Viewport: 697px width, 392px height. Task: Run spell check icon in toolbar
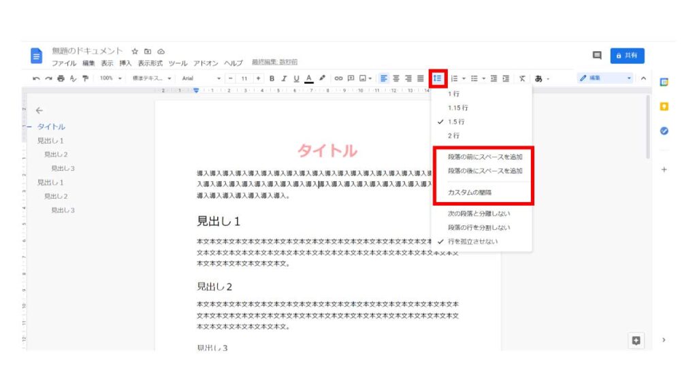click(x=74, y=79)
